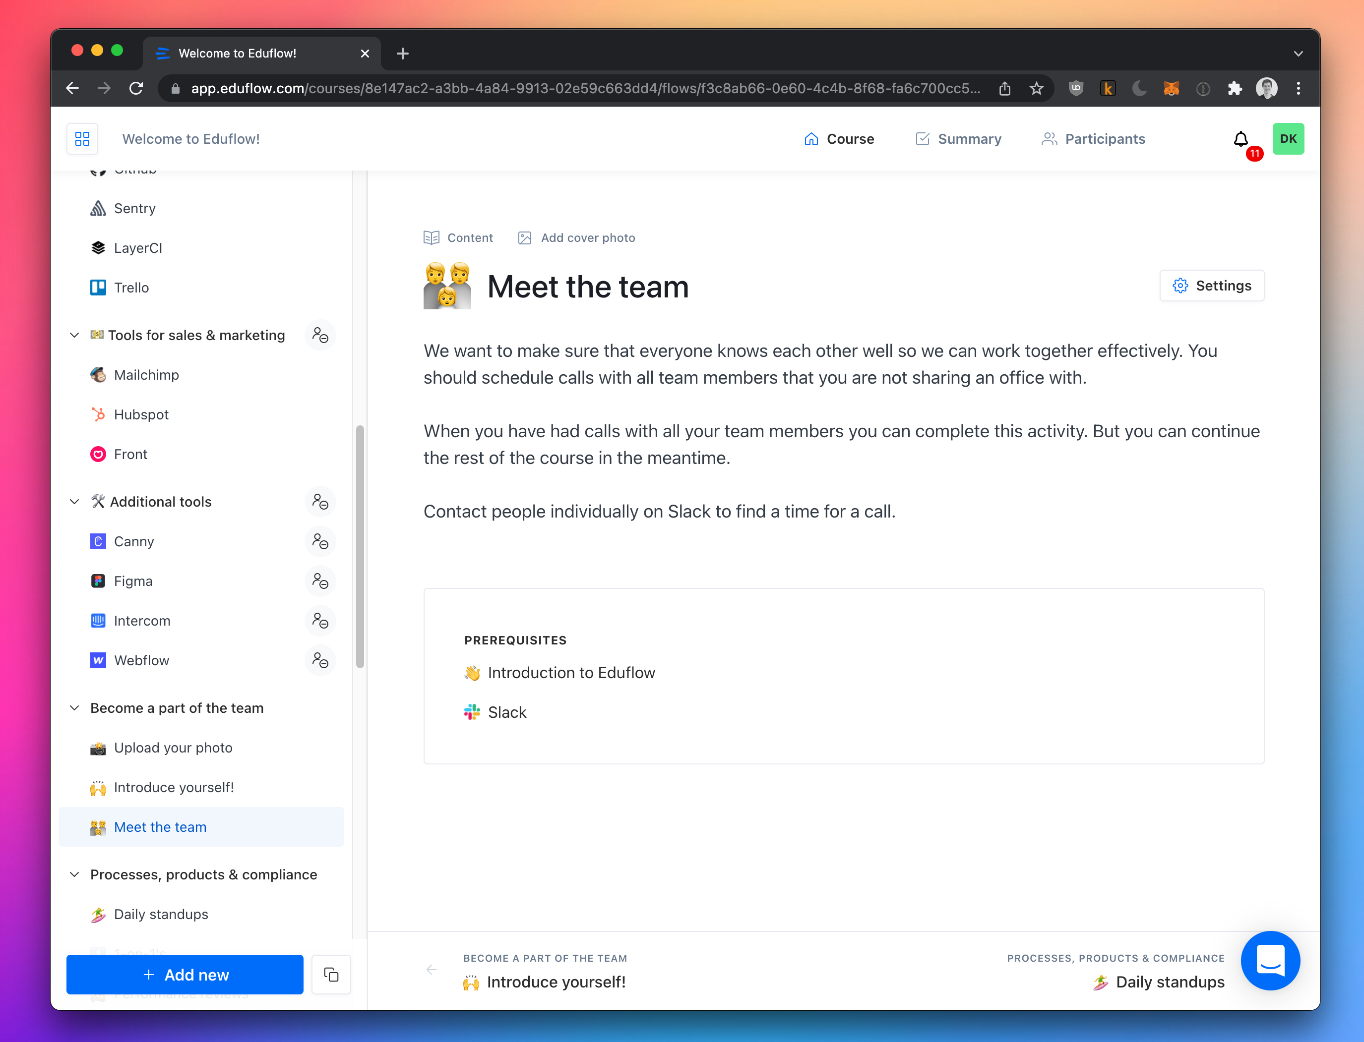Screen dimensions: 1364x1042
Task: Click the orange k extension icon
Action: tap(1108, 89)
